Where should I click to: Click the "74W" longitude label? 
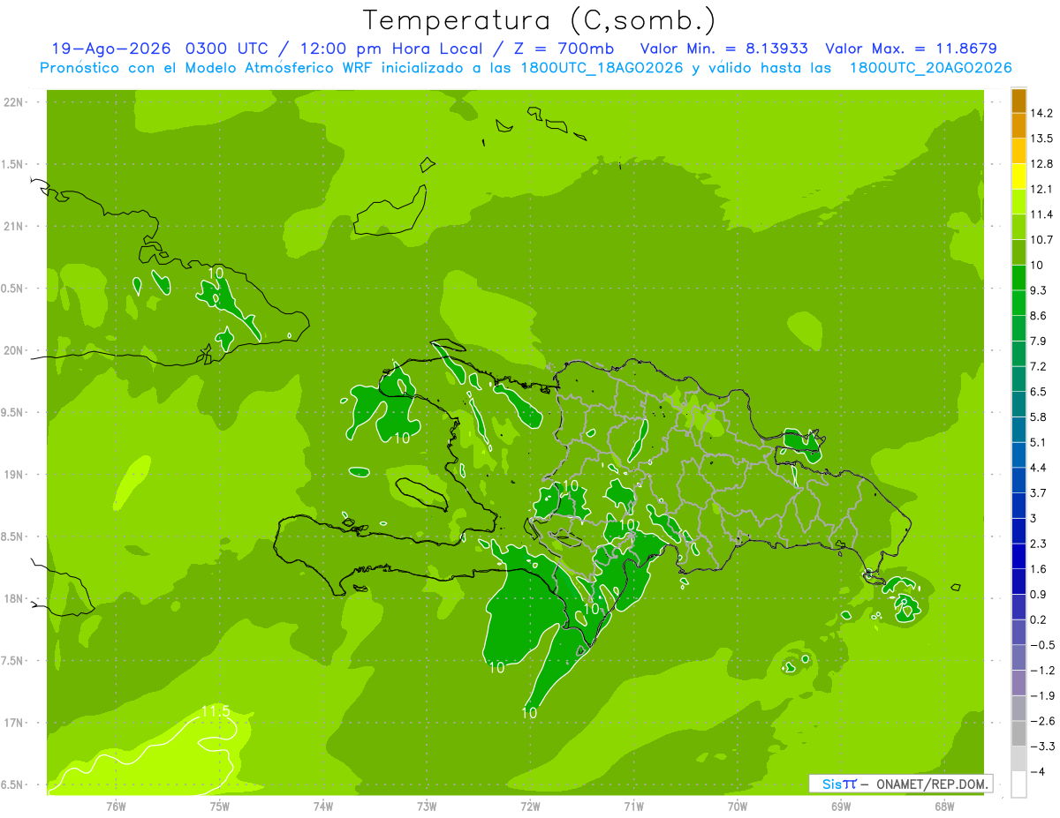click(322, 807)
